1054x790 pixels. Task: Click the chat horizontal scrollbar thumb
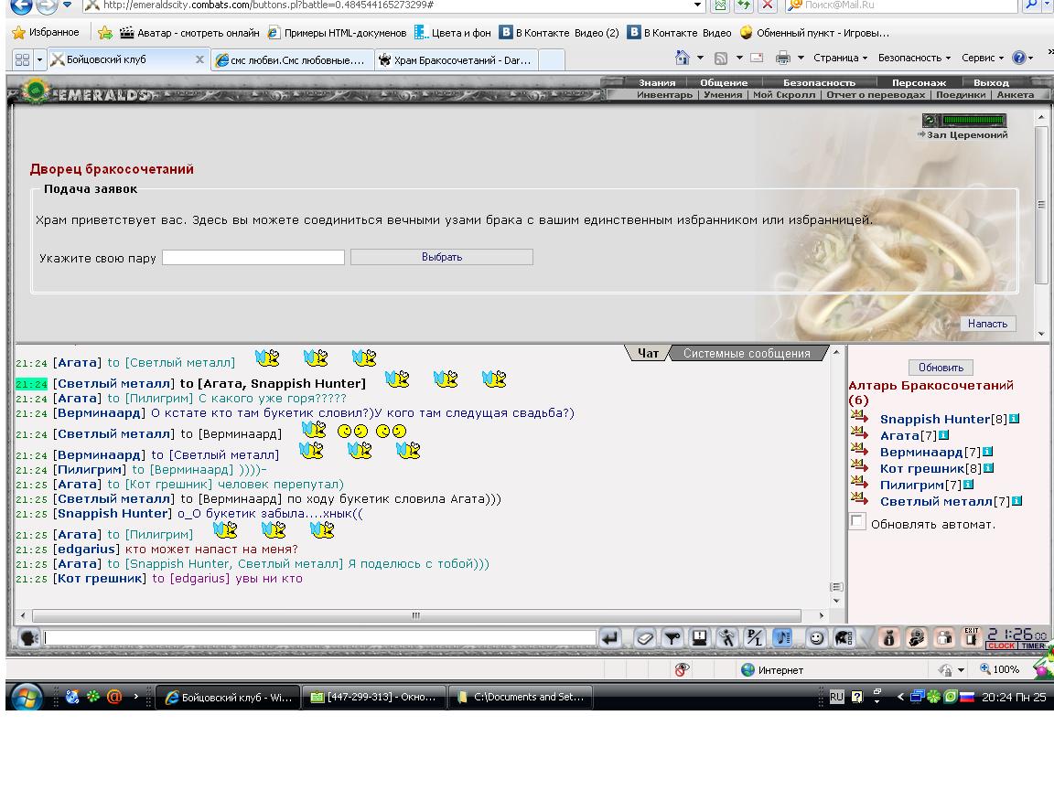tap(416, 615)
